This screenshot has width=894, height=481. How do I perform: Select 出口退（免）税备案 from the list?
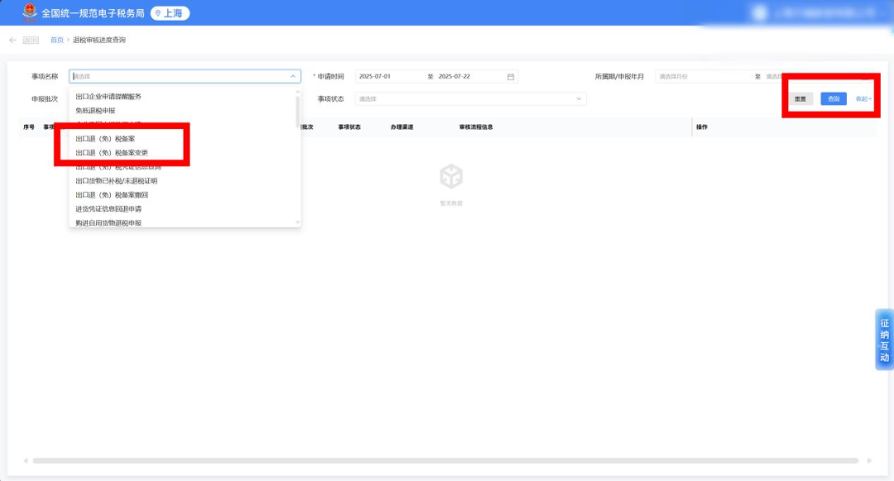(105, 139)
